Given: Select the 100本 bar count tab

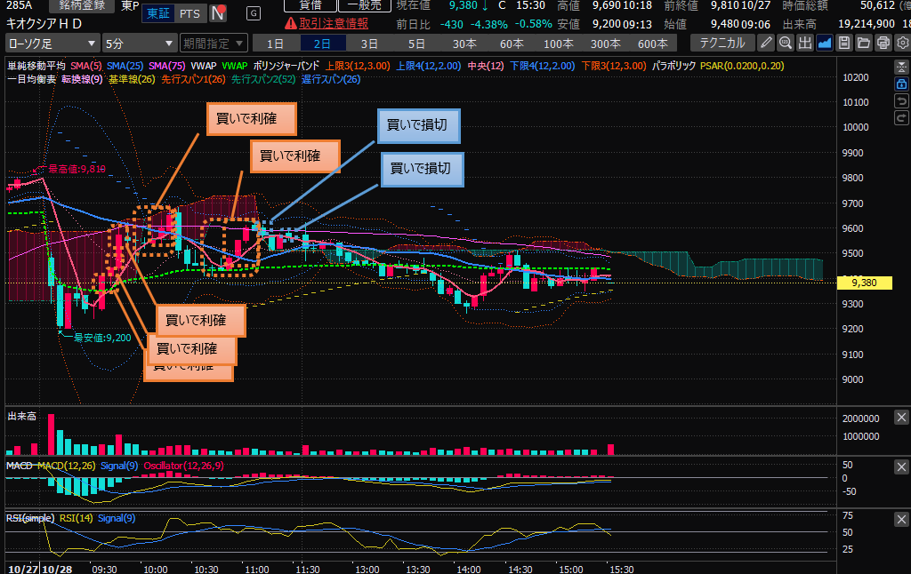Looking at the screenshot, I should (x=559, y=44).
